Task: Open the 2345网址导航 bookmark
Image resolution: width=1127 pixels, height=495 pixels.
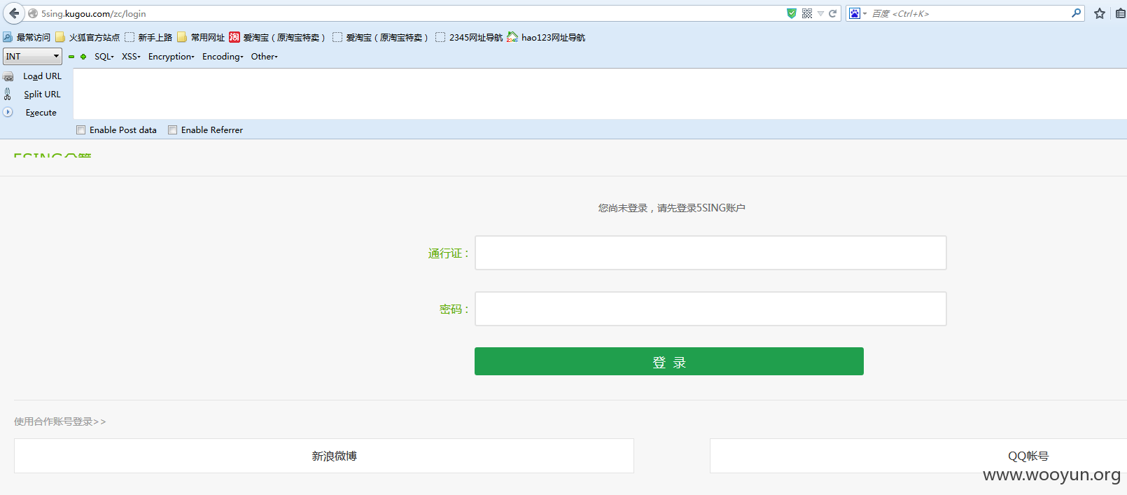Action: 469,37
